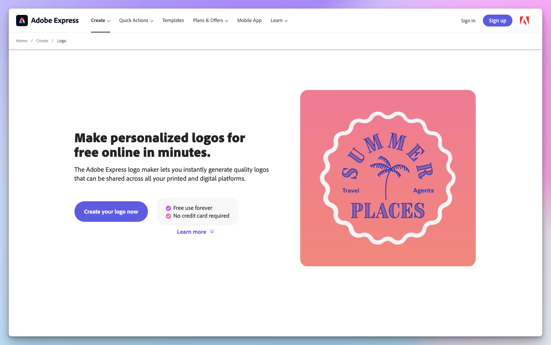The width and height of the screenshot is (551, 345).
Task: Click the Summer Places logo preview image
Action: click(388, 178)
